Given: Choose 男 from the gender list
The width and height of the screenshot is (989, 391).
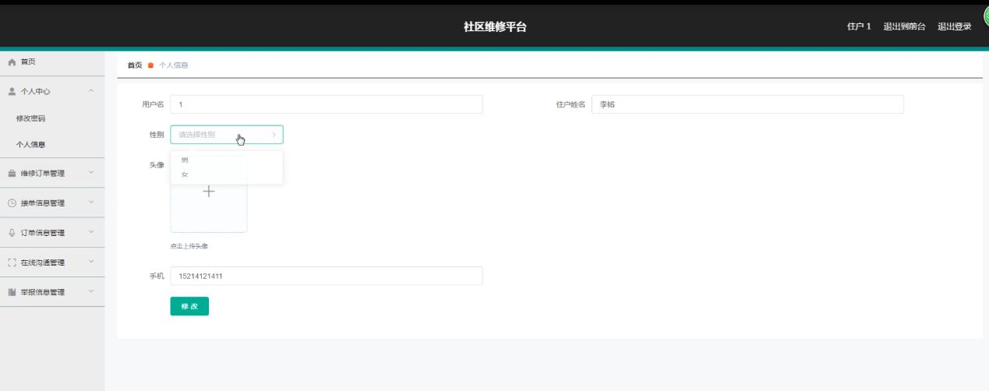Looking at the screenshot, I should 227,160.
